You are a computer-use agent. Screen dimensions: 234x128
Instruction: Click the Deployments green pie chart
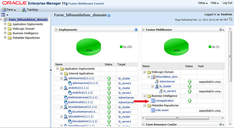coord(89,47)
